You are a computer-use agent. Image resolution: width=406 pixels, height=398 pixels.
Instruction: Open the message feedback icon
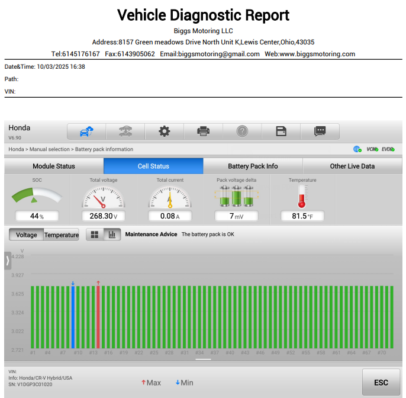pyautogui.click(x=320, y=131)
